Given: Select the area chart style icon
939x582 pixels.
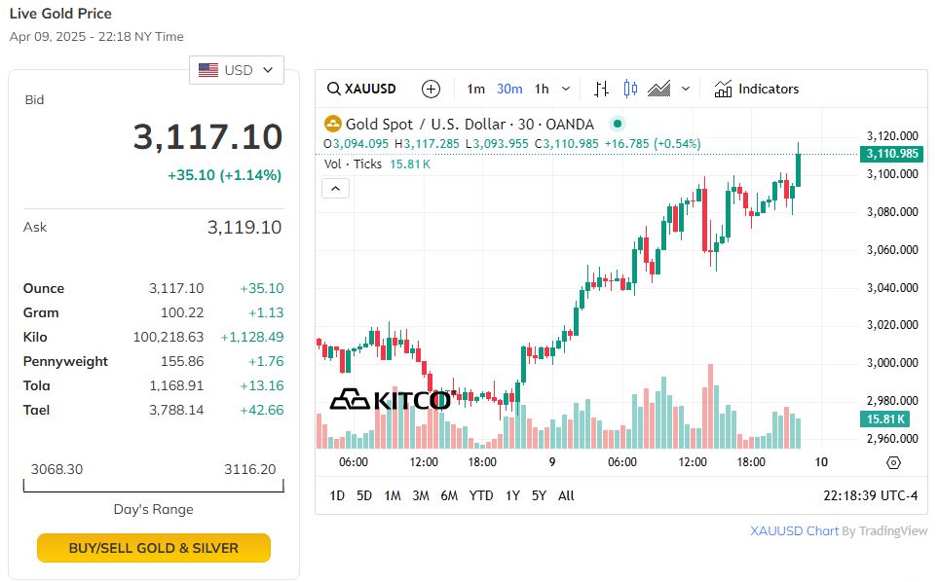Looking at the screenshot, I should [659, 90].
